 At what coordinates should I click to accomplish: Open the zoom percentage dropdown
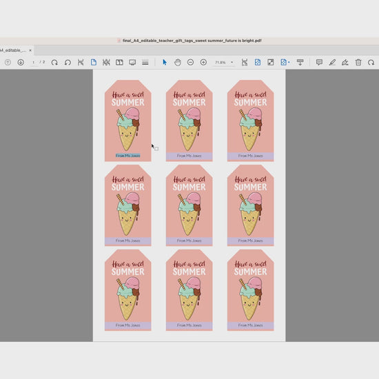click(x=232, y=62)
